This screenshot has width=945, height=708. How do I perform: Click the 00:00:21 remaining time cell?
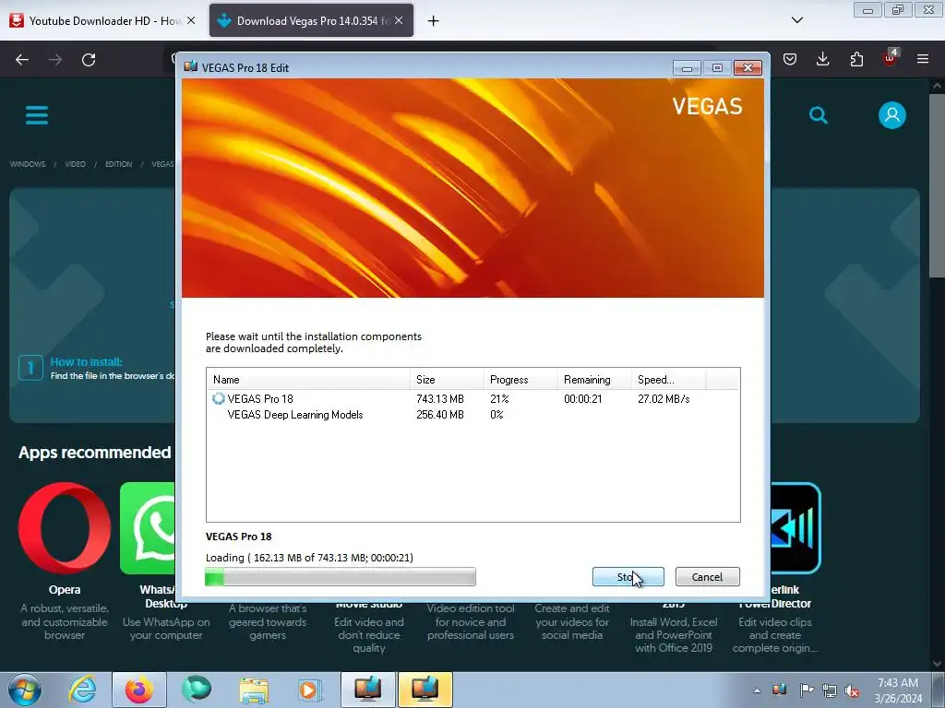click(x=583, y=398)
